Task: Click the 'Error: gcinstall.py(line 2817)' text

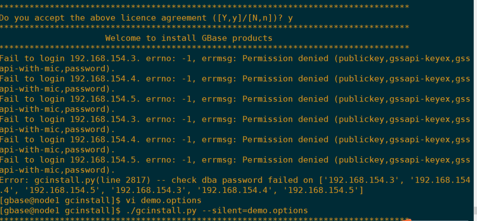Action: coord(75,180)
